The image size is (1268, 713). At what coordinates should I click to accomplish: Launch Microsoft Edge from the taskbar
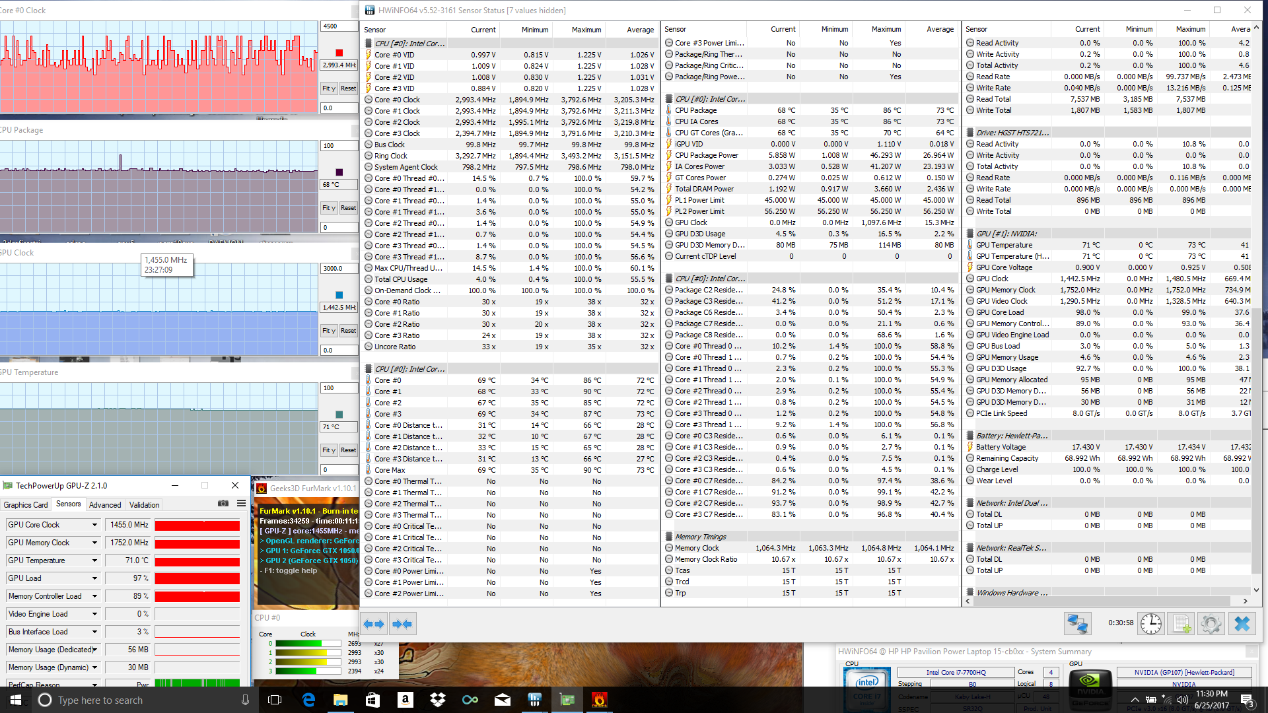[x=308, y=700]
